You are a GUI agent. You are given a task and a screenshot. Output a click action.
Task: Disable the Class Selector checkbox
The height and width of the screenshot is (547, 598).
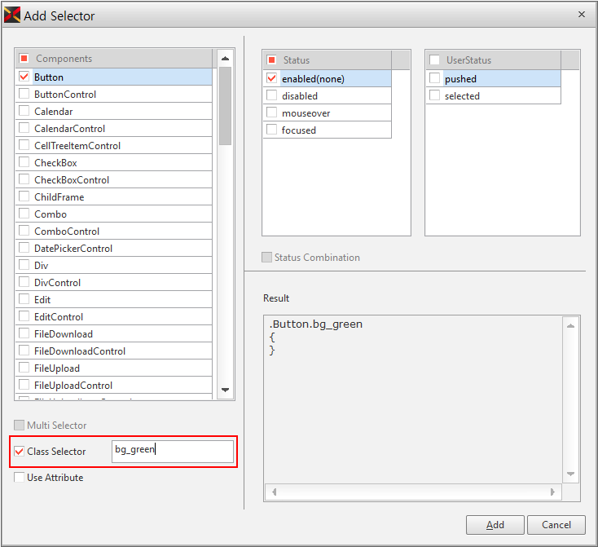(20, 451)
